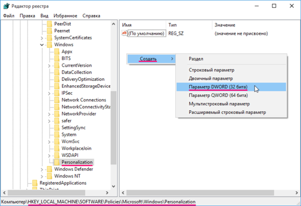
Task: Click the tree pane scroll up arrow
Action: (113, 24)
